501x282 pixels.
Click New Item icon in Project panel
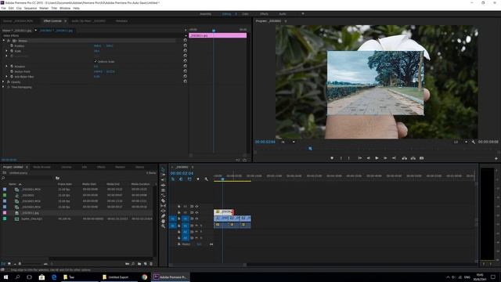pyautogui.click(x=146, y=264)
